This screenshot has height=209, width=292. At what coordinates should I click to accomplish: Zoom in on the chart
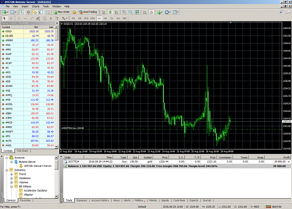point(124,12)
